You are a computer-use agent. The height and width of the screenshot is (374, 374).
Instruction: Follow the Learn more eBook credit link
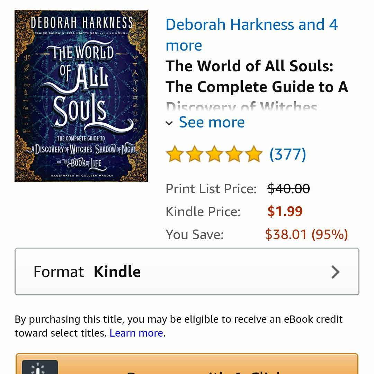(136, 333)
